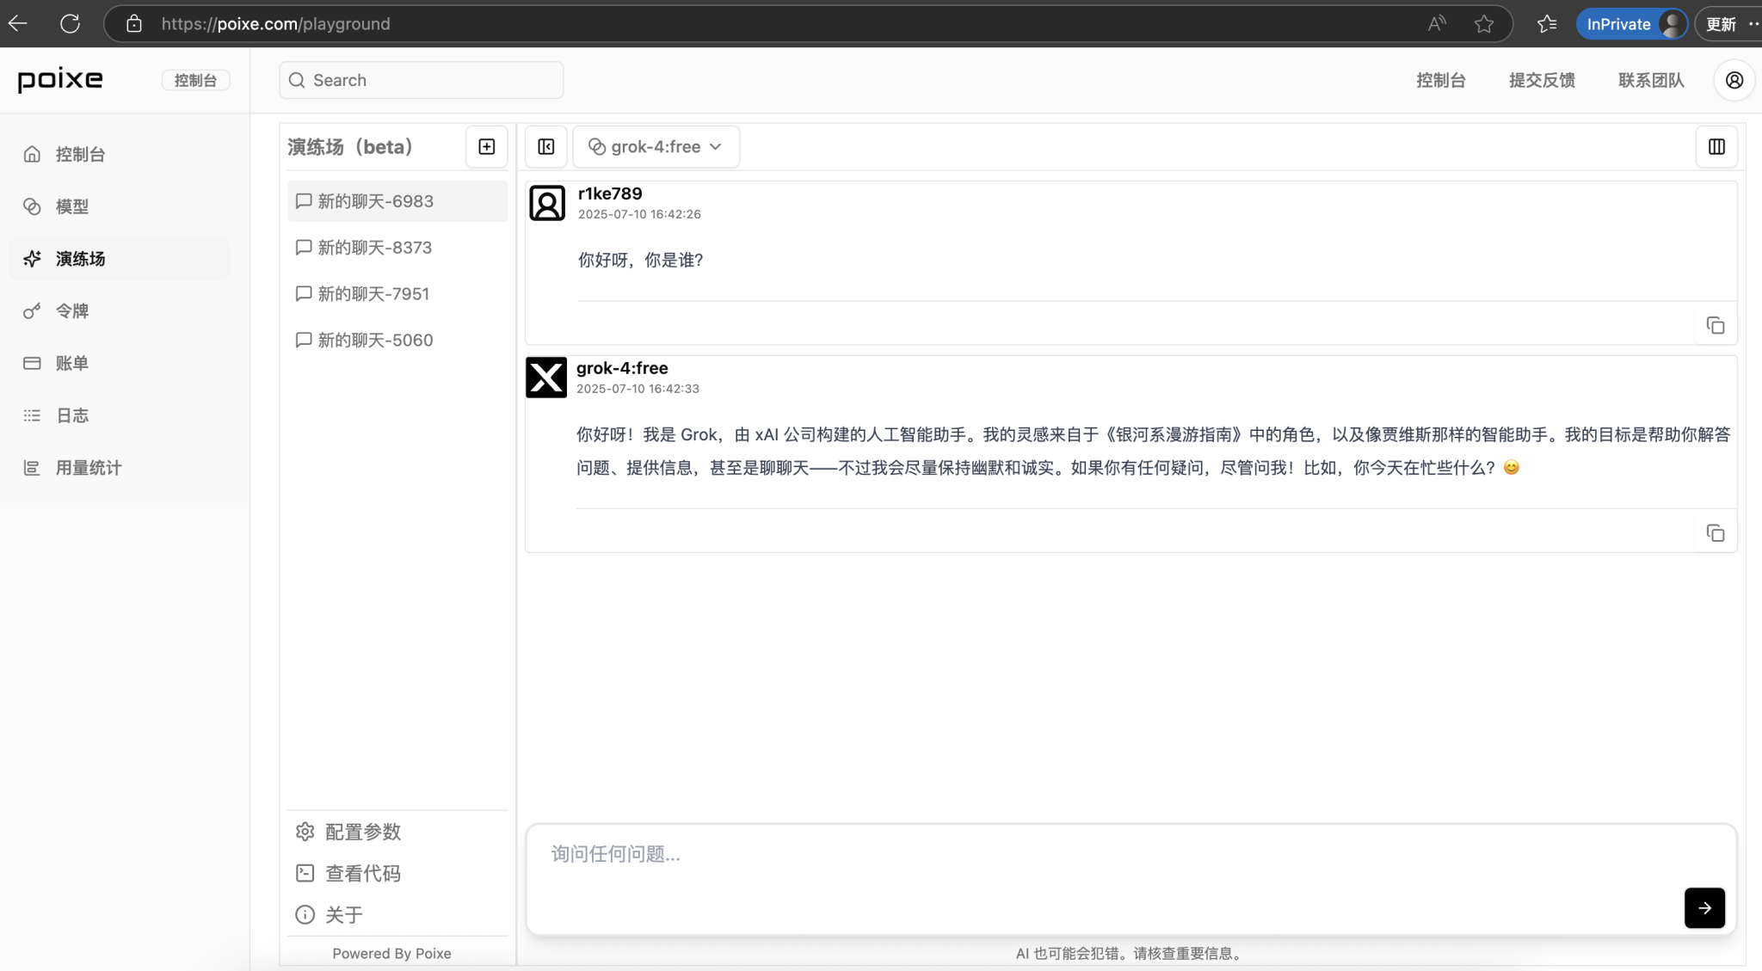This screenshot has height=971, width=1762.
Task: Collapse the chat list sidebar panel
Action: 546,147
